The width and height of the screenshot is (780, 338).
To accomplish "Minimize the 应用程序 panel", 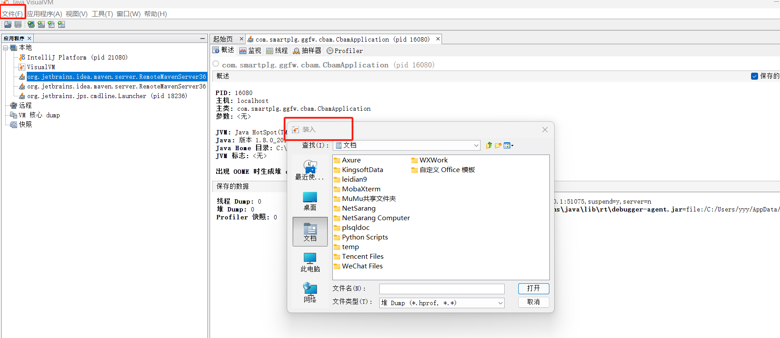I will coord(203,39).
